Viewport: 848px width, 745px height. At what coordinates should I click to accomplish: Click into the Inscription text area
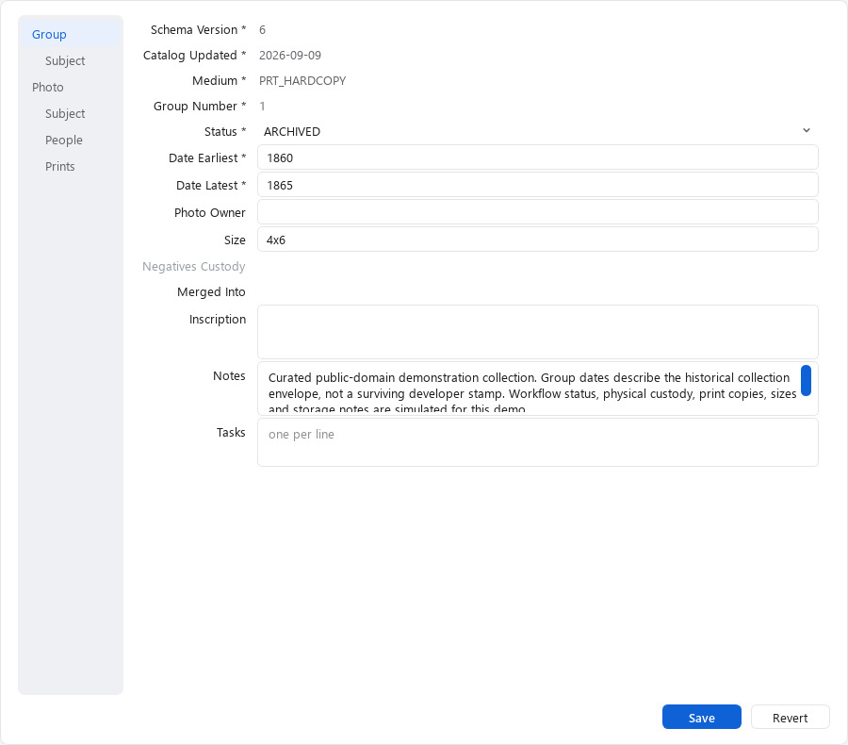pos(538,332)
